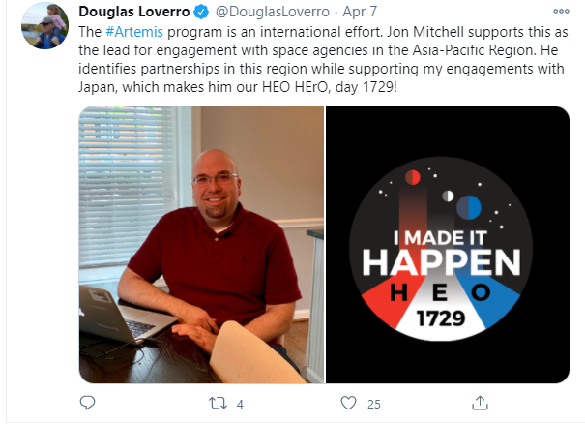Click the red planet in badge graphic
The image size is (585, 424).
413,177
